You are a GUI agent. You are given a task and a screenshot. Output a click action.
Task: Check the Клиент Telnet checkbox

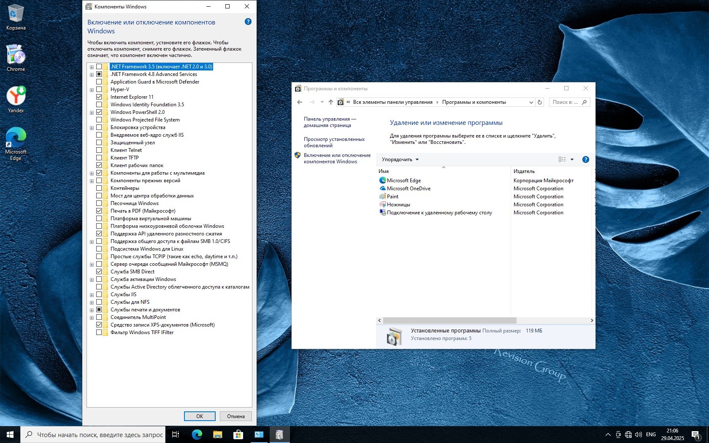[x=99, y=150]
